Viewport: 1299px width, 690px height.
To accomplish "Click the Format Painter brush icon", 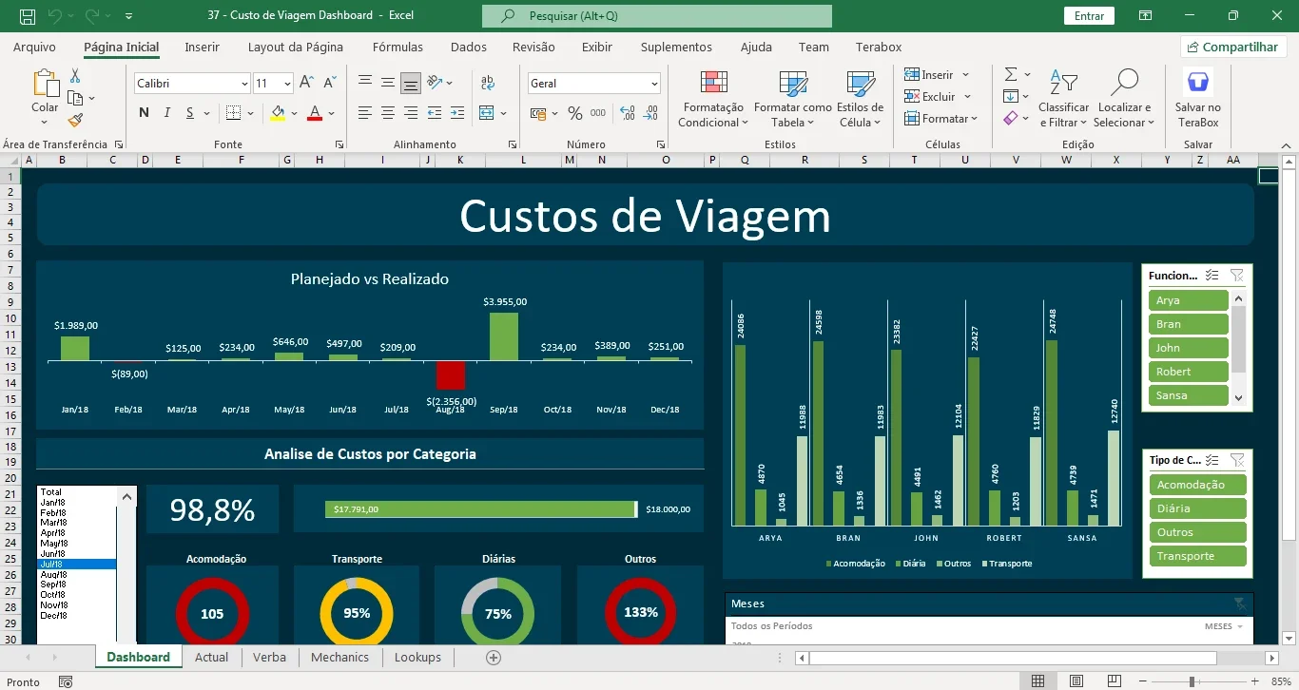I will click(75, 120).
